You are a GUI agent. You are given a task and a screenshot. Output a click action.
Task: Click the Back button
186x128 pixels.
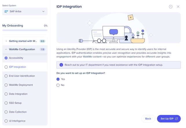[148, 119]
